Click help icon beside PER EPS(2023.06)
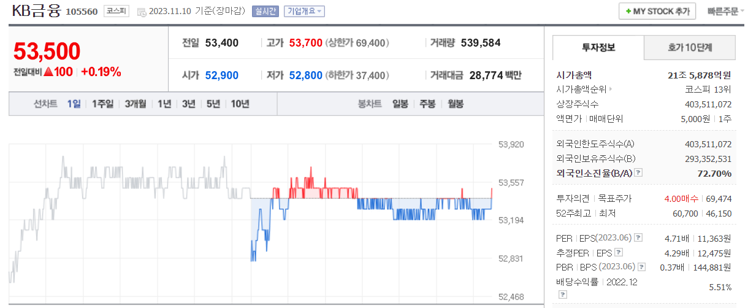Image resolution: width=748 pixels, height=308 pixels. pyautogui.click(x=638, y=237)
